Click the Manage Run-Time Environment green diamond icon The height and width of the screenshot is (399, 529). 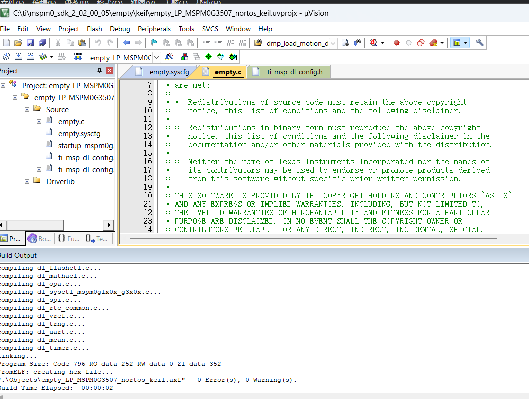[x=208, y=57]
